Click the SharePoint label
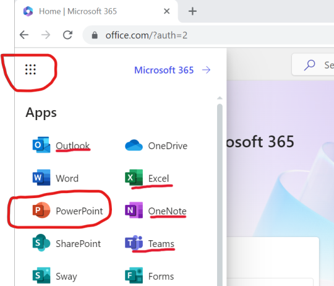Image resolution: width=334 pixels, height=286 pixels. point(79,244)
